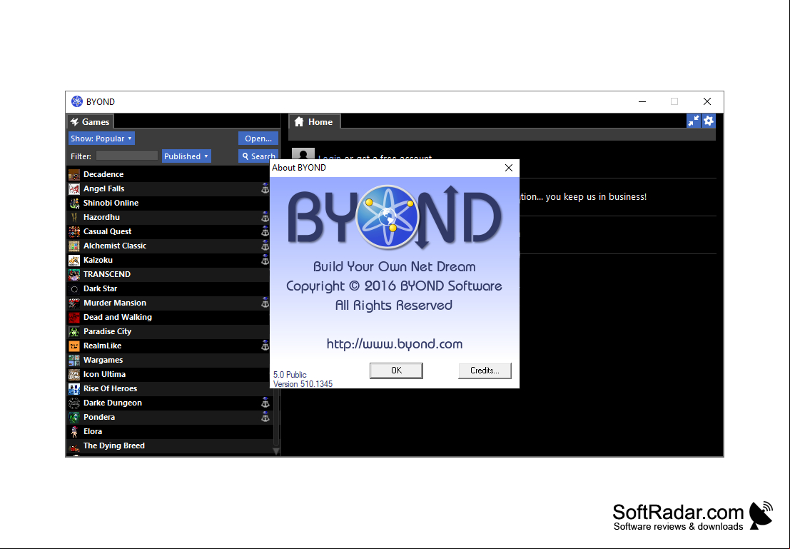Select the Dead and Walking game name

tap(117, 317)
